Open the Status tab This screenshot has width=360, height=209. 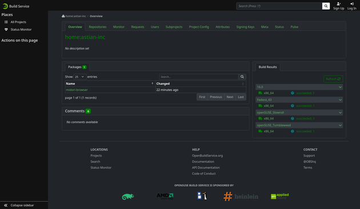279,27
